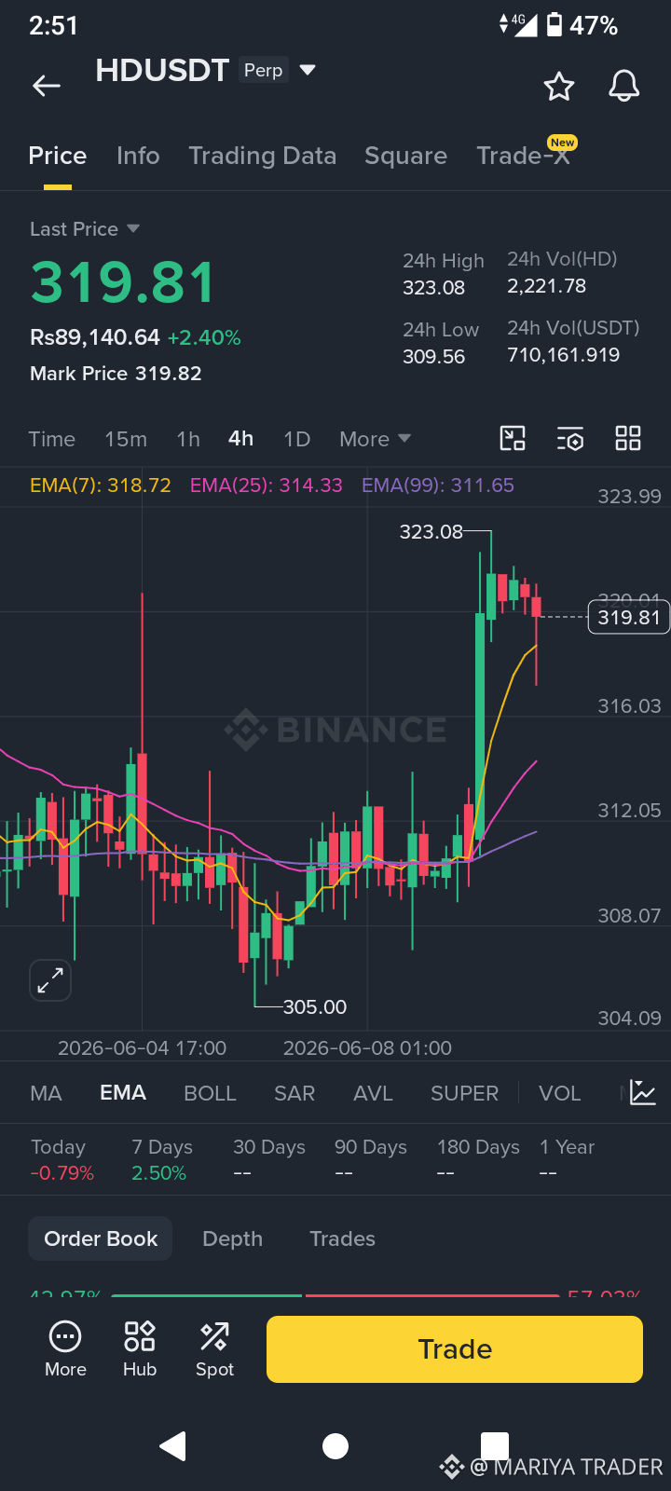Viewport: 671px width, 1491px height.
Task: Tap the HDUSDT pair title
Action: coord(162,71)
